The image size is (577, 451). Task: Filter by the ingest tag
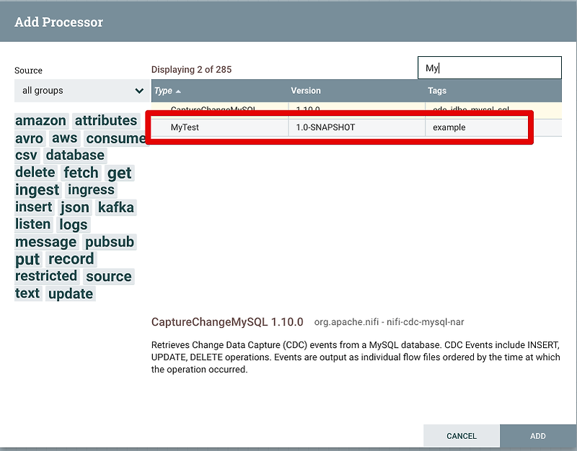pos(37,189)
